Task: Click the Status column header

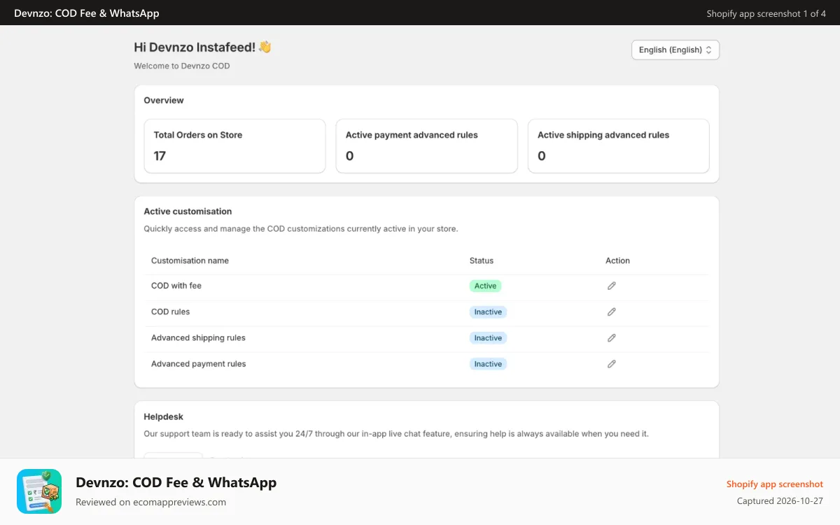Action: (x=482, y=260)
